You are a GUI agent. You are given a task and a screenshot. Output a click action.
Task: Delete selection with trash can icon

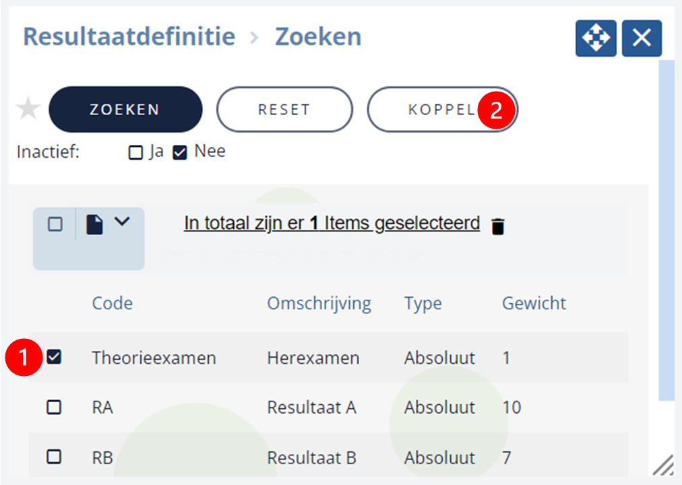point(497,226)
